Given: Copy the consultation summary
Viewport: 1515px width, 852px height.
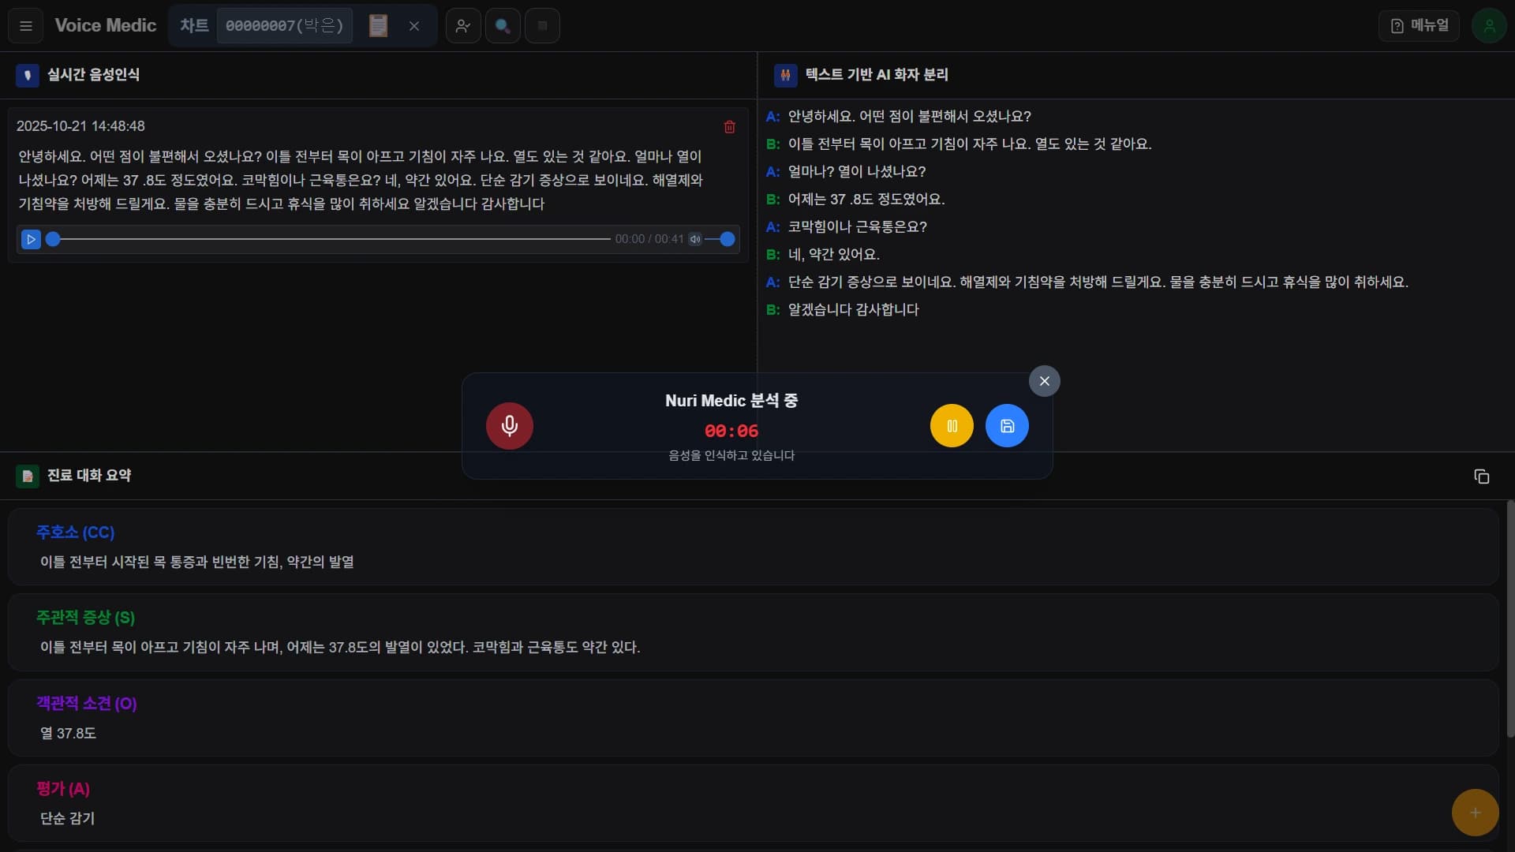Looking at the screenshot, I should coord(1481,476).
